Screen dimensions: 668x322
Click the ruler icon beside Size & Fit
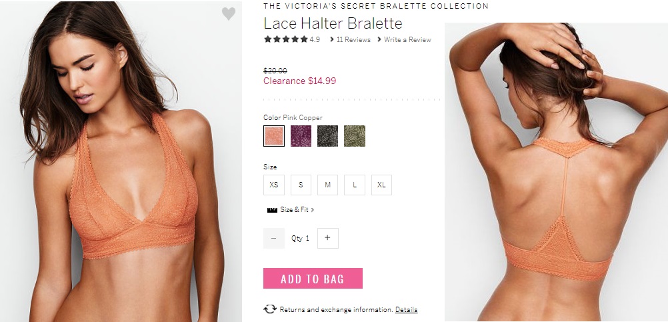tap(272, 210)
